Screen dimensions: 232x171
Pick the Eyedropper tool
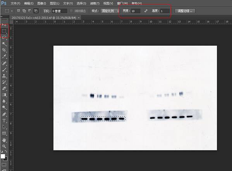[4, 56]
